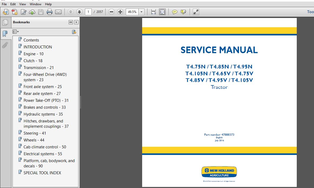Screen dimensions: 314x188
Task: Collapse the Bookmarks panel with double-arrow
Action: coord(71,22)
